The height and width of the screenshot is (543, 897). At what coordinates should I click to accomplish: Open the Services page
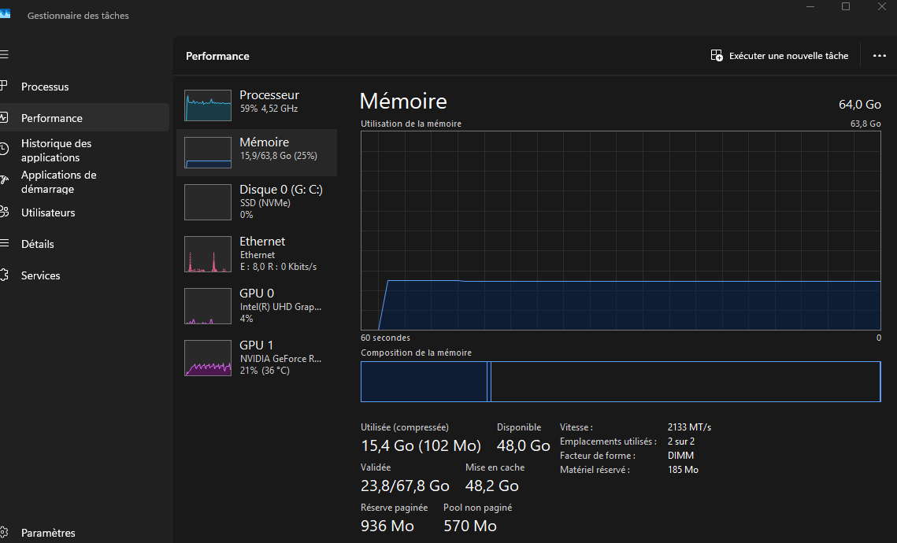pos(40,275)
